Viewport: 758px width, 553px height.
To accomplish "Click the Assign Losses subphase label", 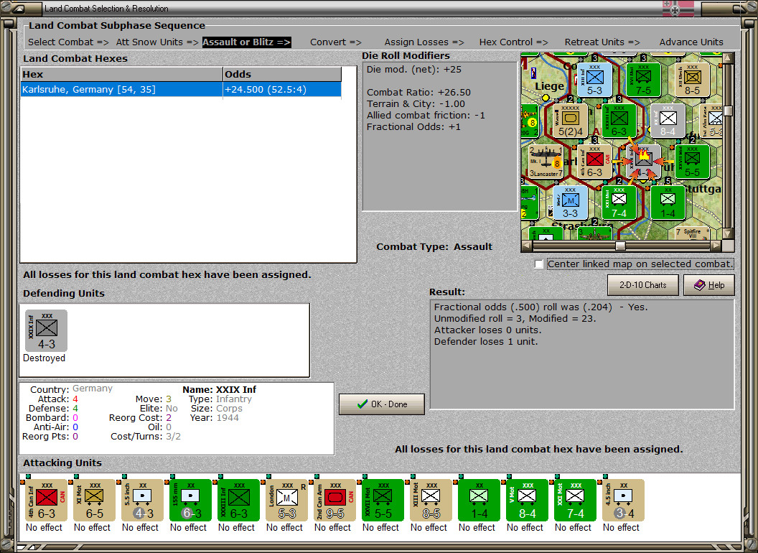I will (424, 42).
